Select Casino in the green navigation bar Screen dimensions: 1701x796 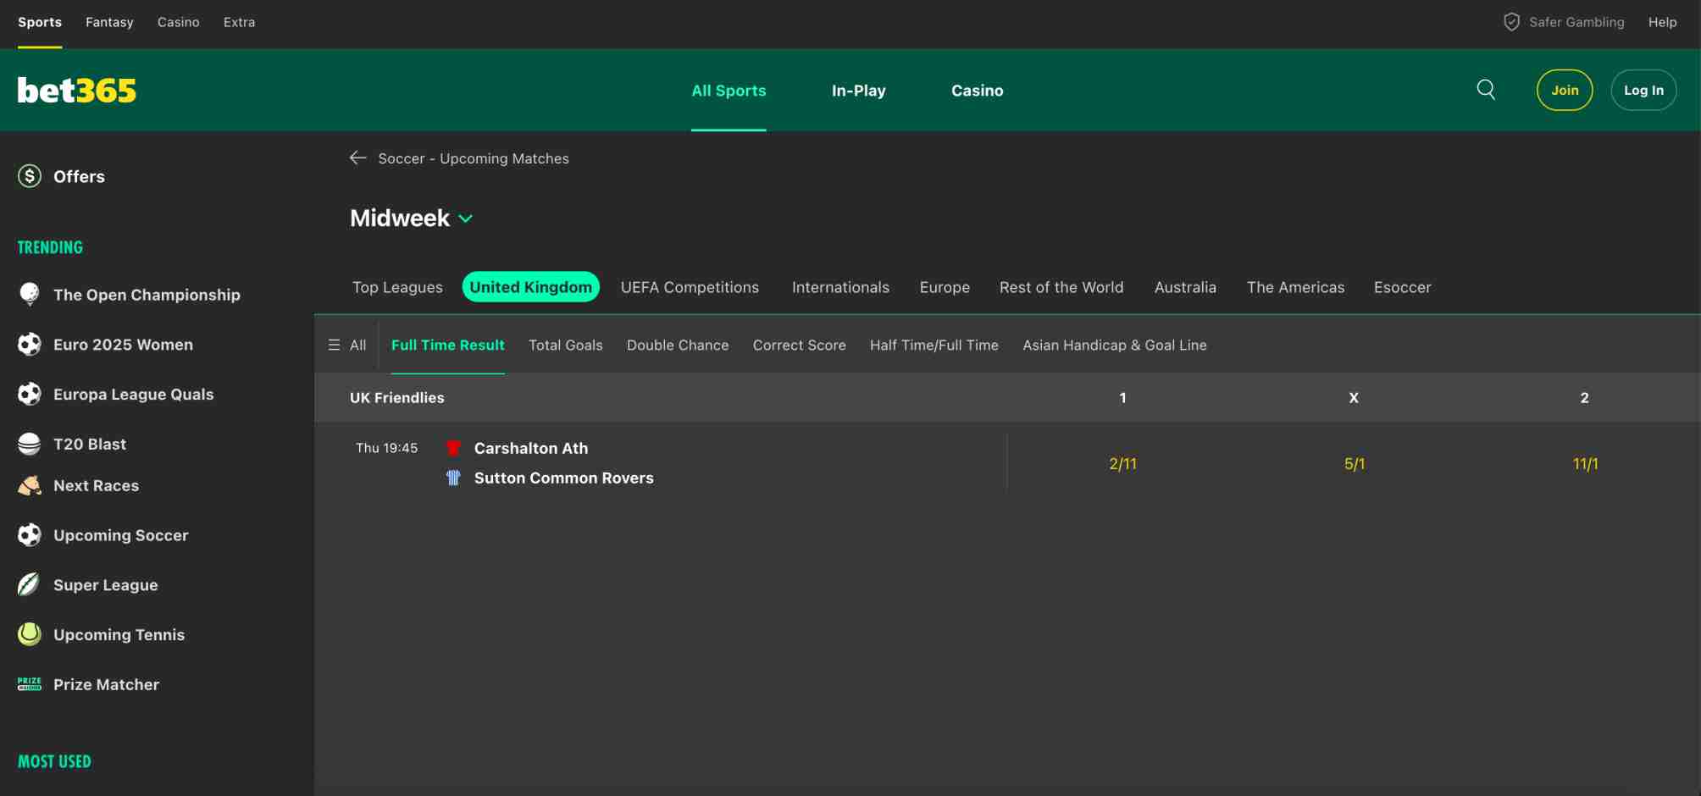coord(978,91)
